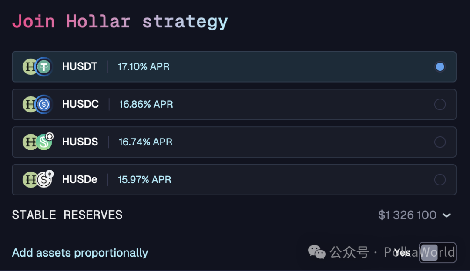Image resolution: width=470 pixels, height=271 pixels.
Task: Click the HUSDC USD Coin pair icon
Action: click(x=38, y=104)
